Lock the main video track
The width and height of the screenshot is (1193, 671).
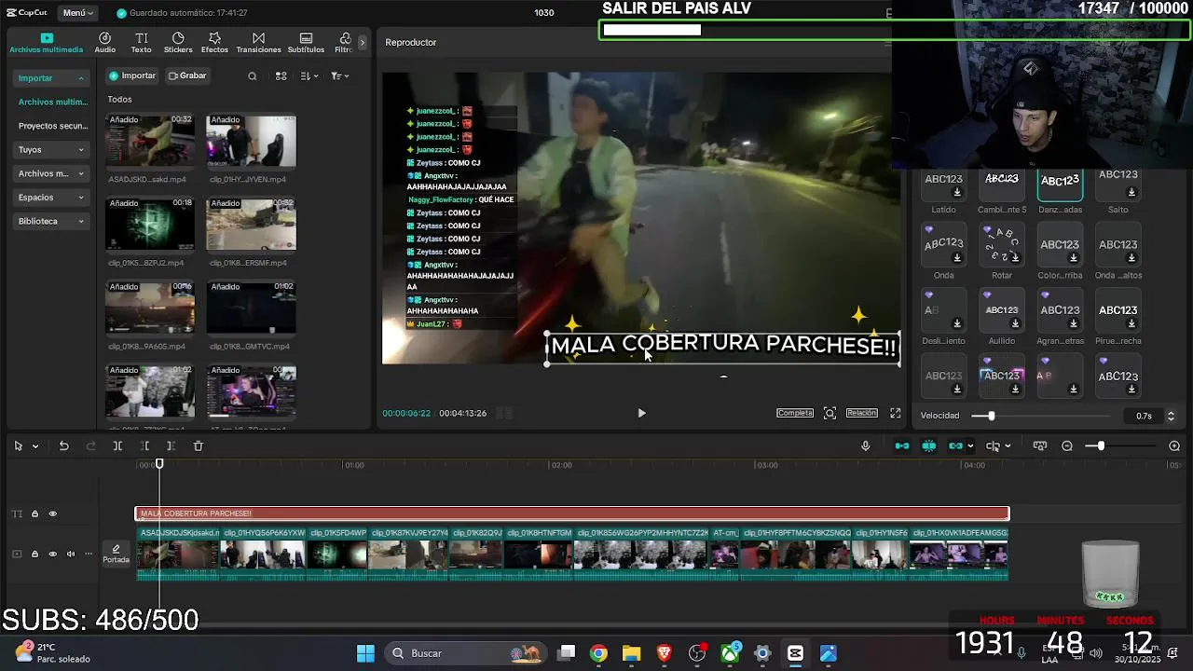pyautogui.click(x=34, y=554)
